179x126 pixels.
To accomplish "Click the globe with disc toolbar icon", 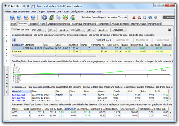I will [x=150, y=17].
